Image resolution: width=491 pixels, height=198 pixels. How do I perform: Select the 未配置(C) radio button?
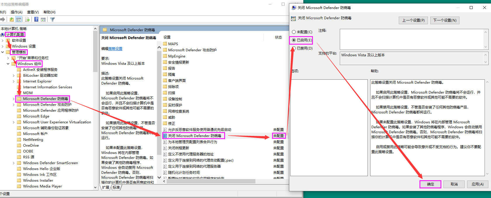pos(294,32)
